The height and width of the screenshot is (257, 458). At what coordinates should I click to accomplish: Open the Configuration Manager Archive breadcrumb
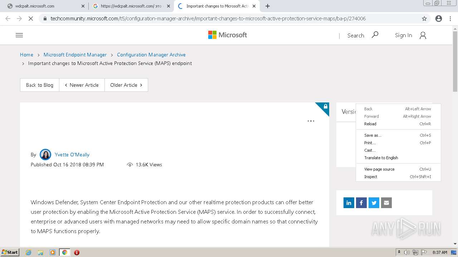pyautogui.click(x=151, y=55)
